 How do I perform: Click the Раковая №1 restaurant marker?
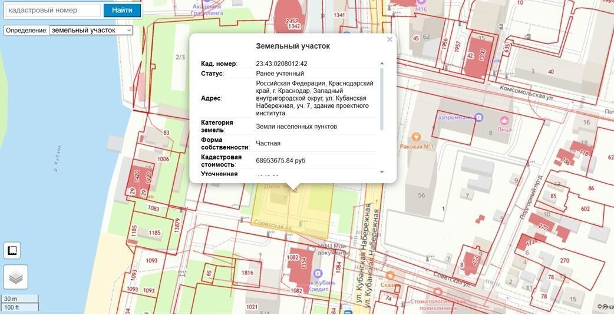pyautogui.click(x=416, y=137)
